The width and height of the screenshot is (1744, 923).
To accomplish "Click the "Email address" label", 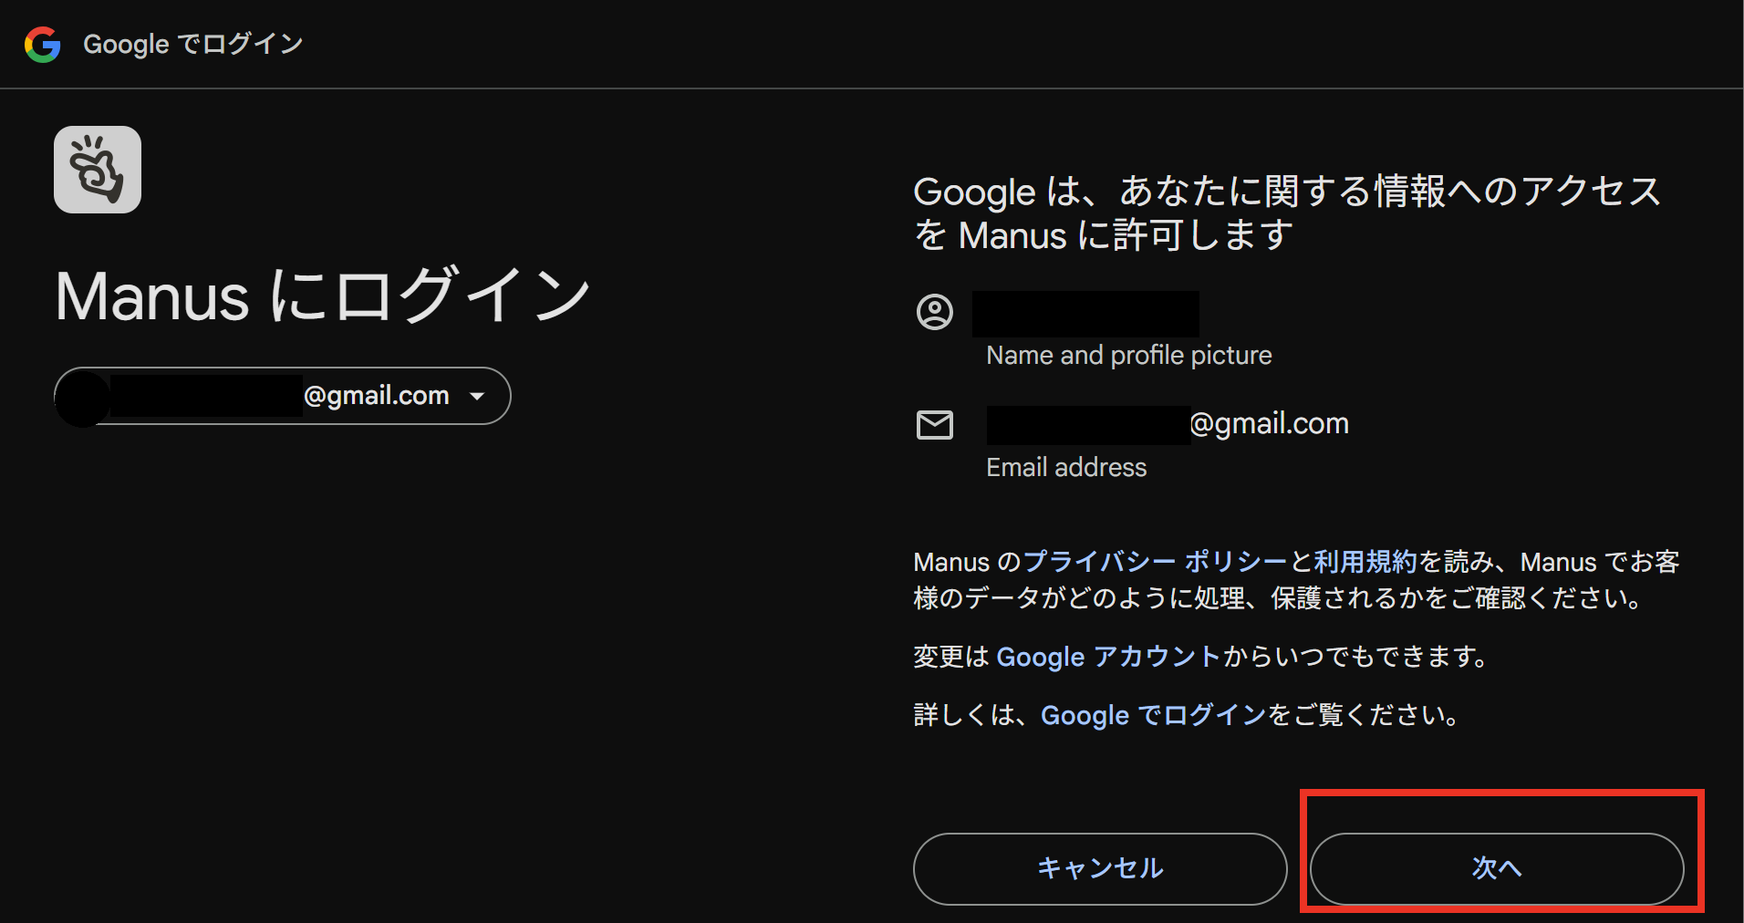I will pyautogui.click(x=1065, y=467).
